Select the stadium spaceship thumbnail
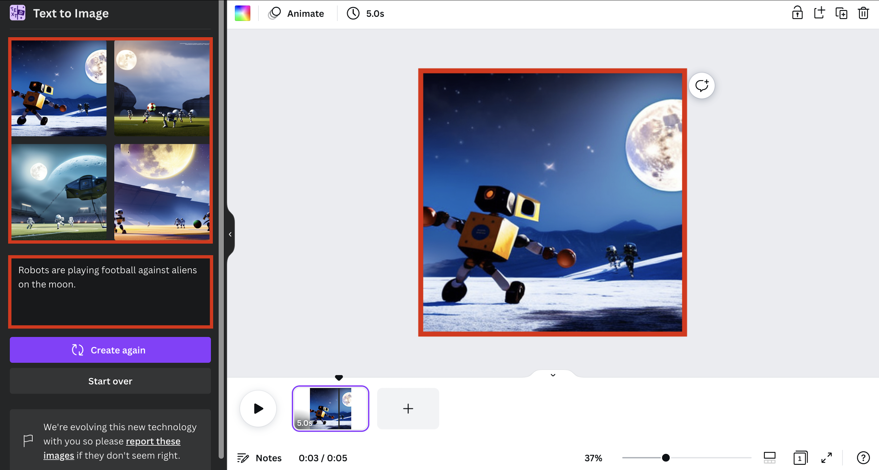Image resolution: width=879 pixels, height=470 pixels. [x=59, y=192]
